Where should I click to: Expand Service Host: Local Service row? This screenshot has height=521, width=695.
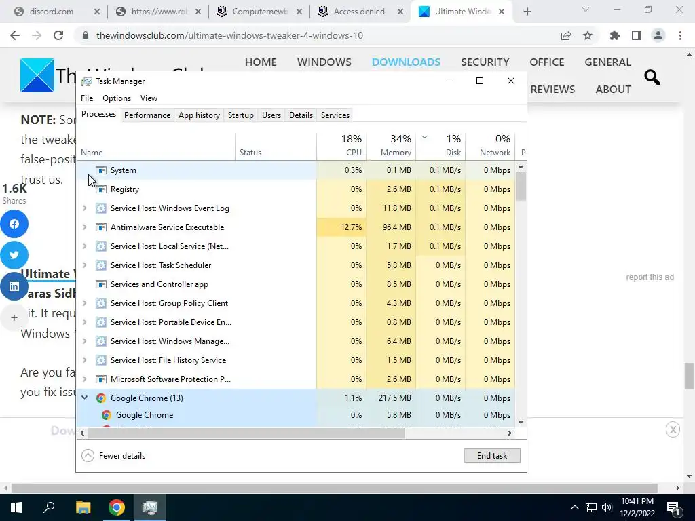pyautogui.click(x=85, y=246)
